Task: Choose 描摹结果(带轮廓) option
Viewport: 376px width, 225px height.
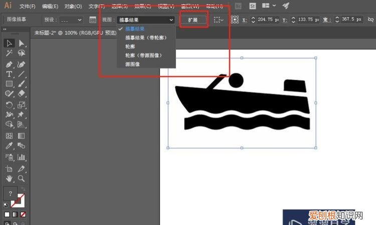Action: click(x=146, y=38)
